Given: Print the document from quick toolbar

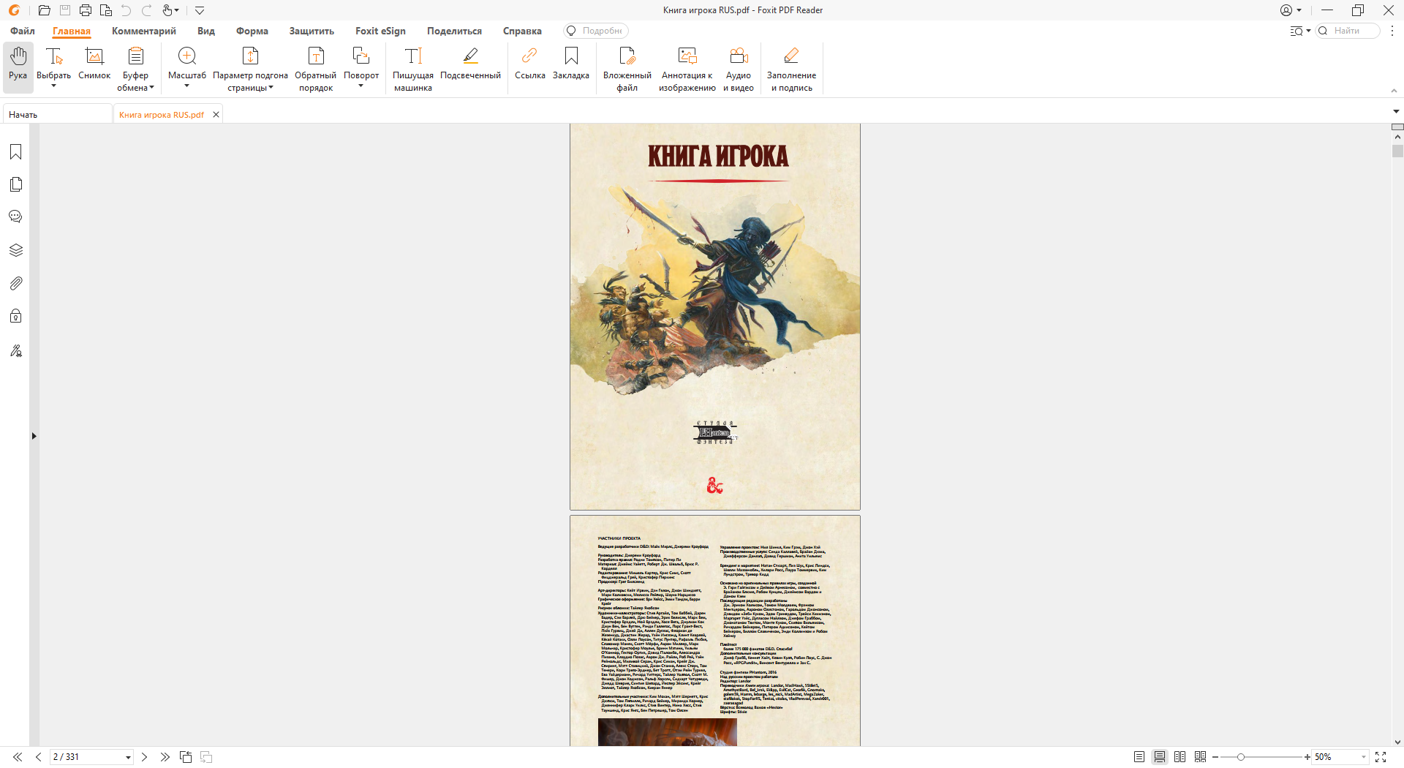Looking at the screenshot, I should click(x=86, y=10).
